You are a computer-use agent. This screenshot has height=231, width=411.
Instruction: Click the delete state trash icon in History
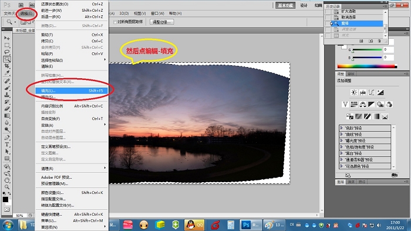[379, 41]
